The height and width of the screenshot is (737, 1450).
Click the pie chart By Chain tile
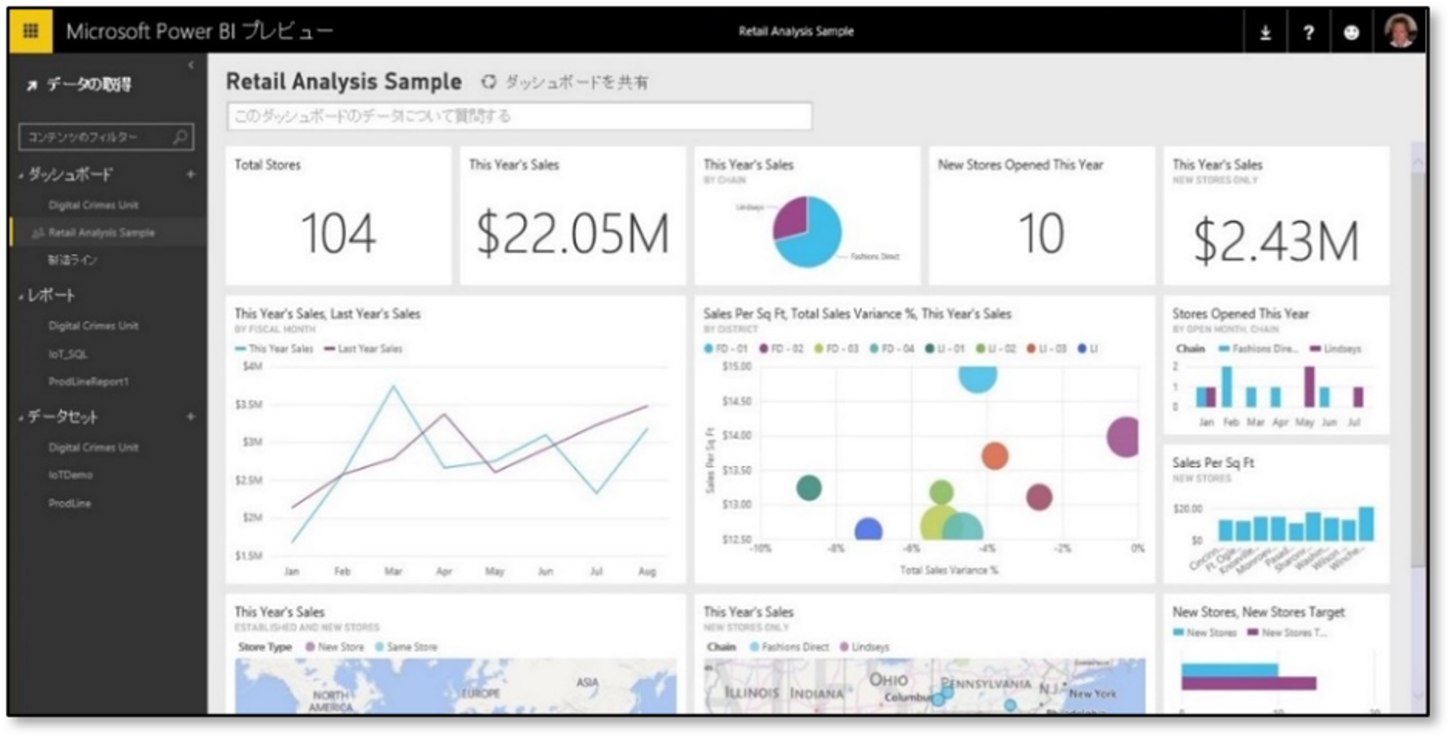[807, 215]
